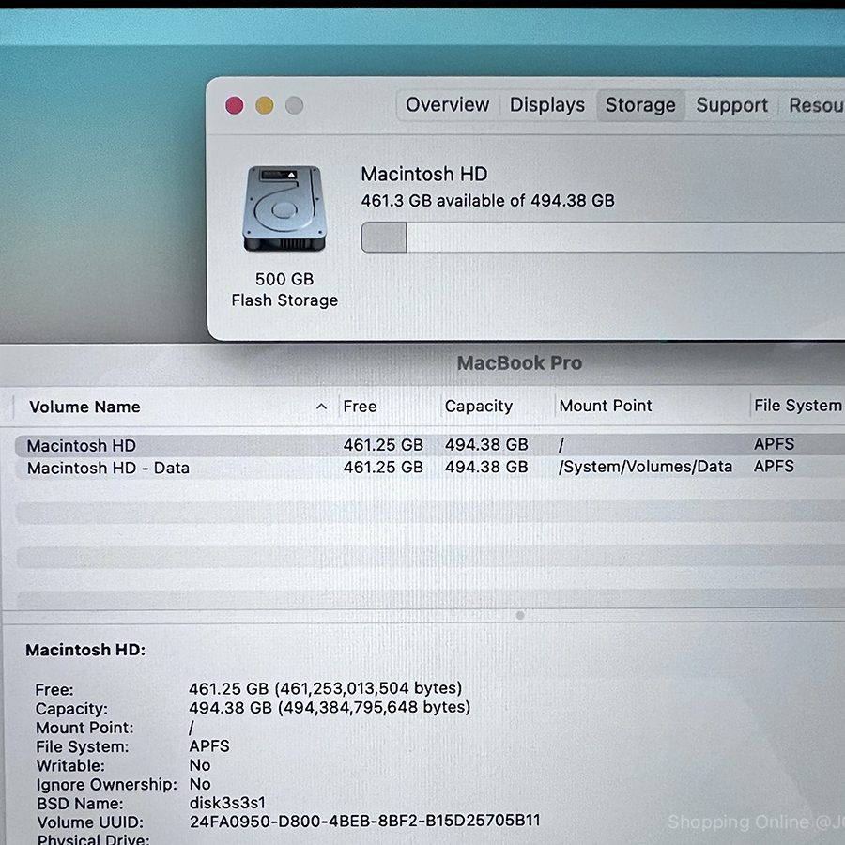Click the 500 GB Flash Storage label
Viewport: 845px width, 845px height.
point(284,289)
